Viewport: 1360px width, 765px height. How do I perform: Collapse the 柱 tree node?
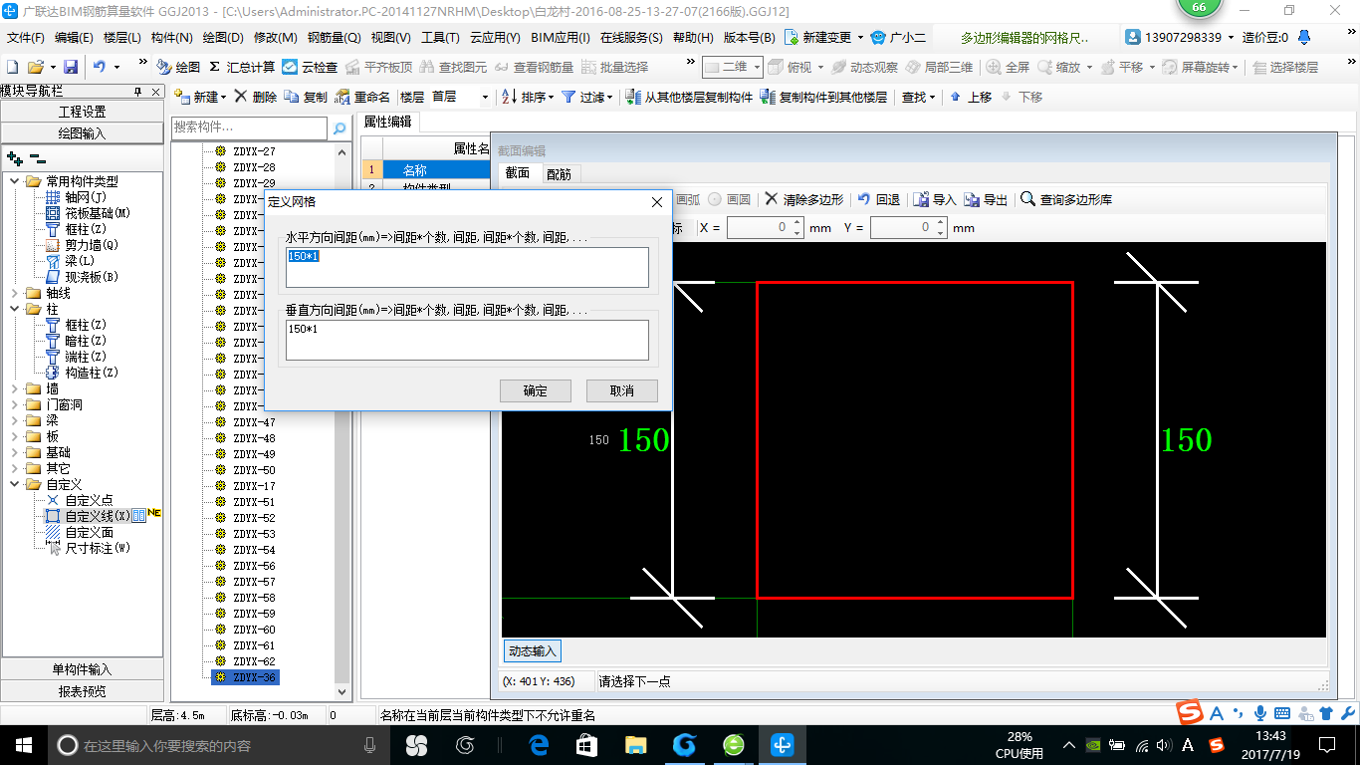click(x=15, y=309)
